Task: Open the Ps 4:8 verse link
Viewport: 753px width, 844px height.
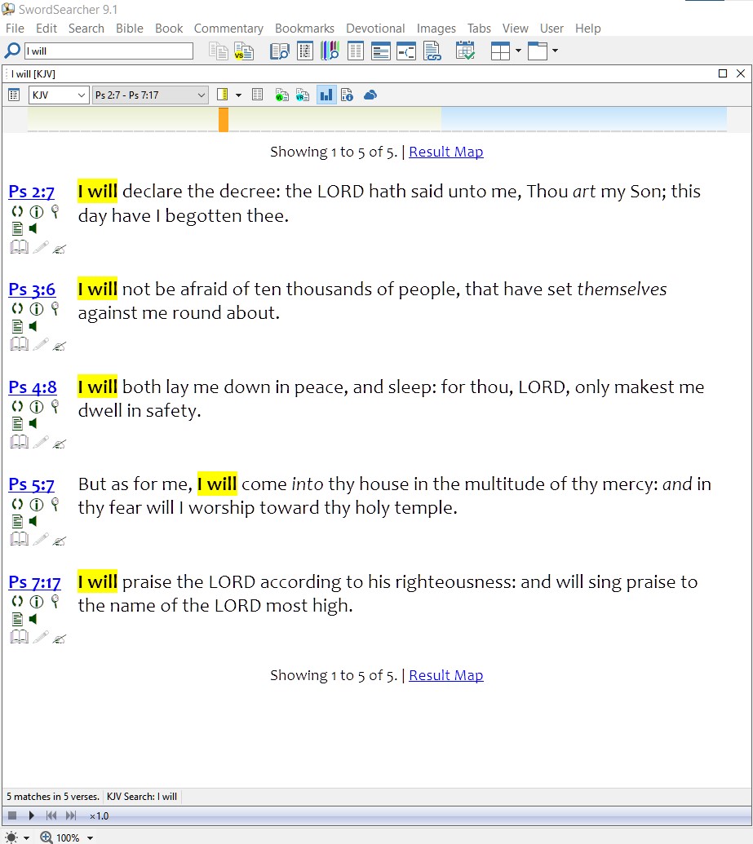Action: click(x=33, y=387)
